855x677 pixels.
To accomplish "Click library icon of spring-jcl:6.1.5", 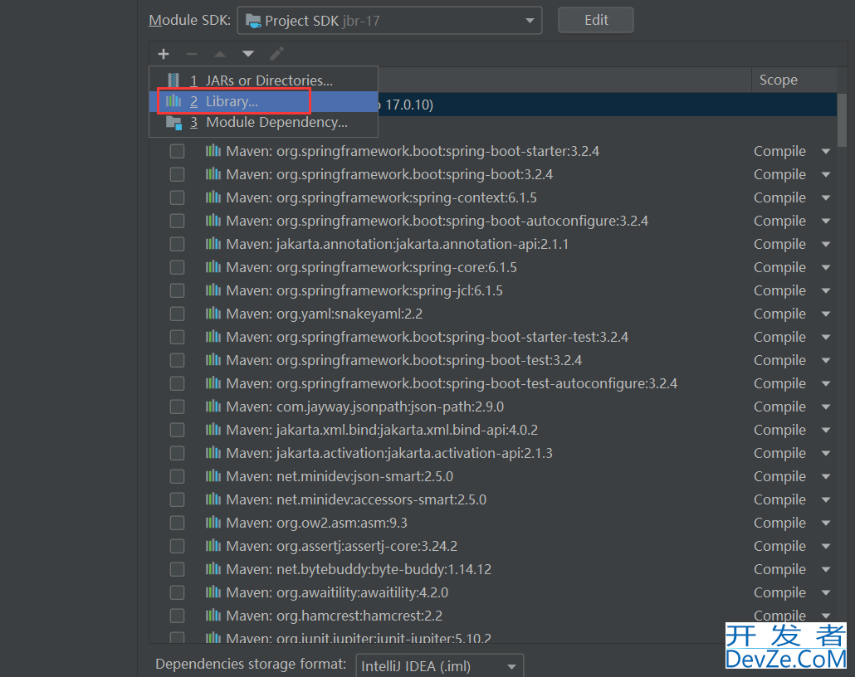I will point(213,290).
